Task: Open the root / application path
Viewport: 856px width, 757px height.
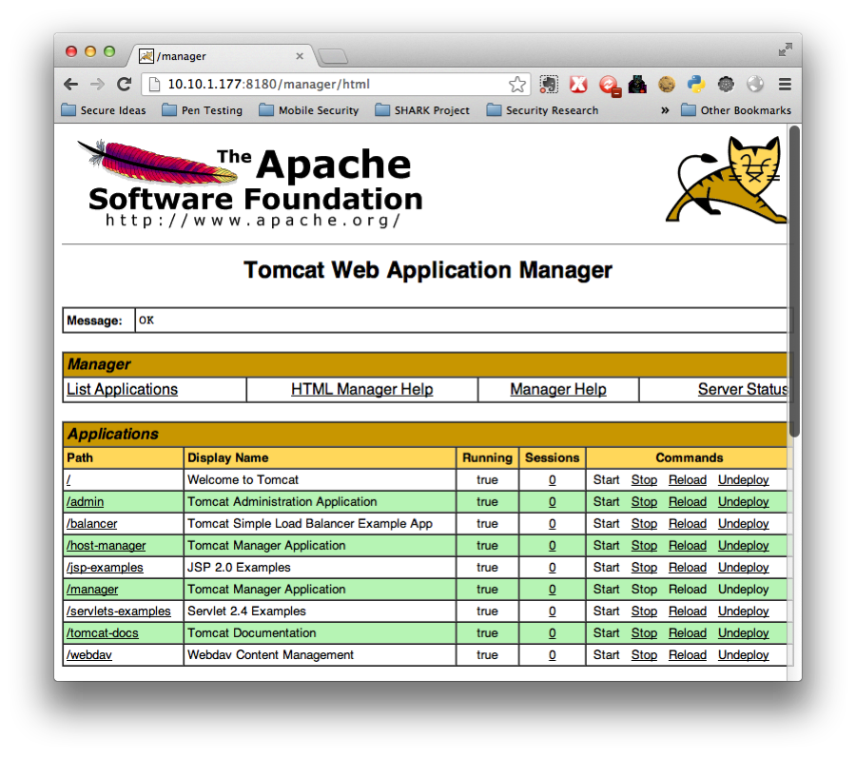Action: 68,479
